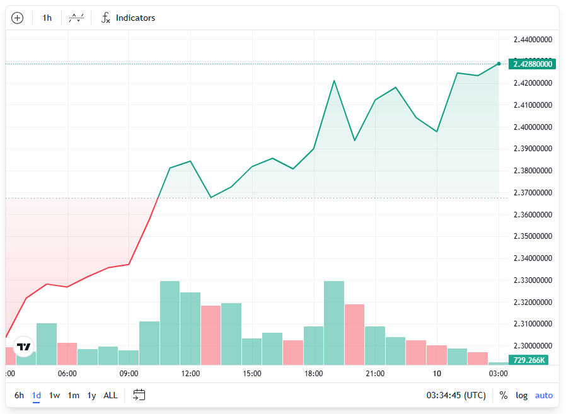566x414 pixels.
Task: Enable log scale mode
Action: pos(521,395)
